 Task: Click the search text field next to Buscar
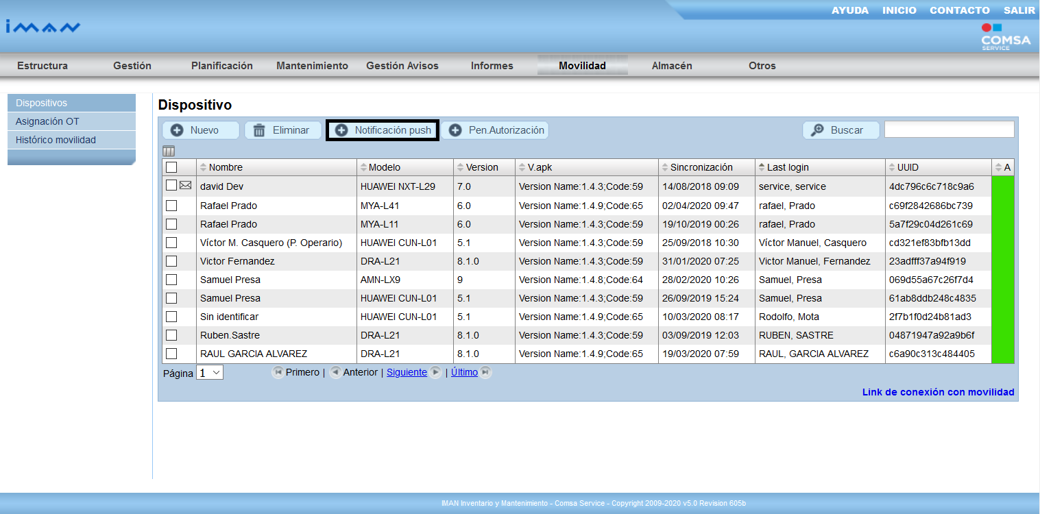[x=949, y=130]
